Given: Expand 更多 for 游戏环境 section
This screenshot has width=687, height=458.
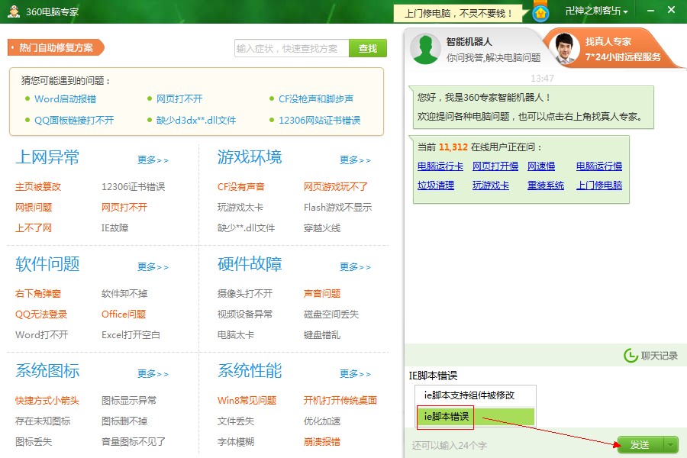Looking at the screenshot, I should (355, 160).
